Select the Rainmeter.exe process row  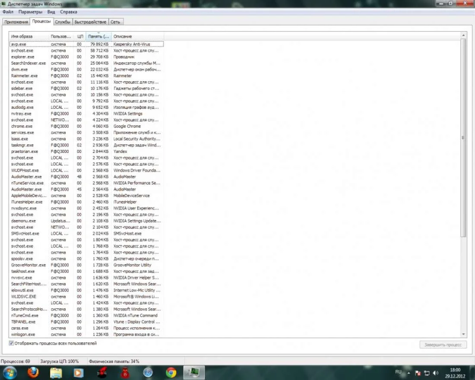pos(86,76)
